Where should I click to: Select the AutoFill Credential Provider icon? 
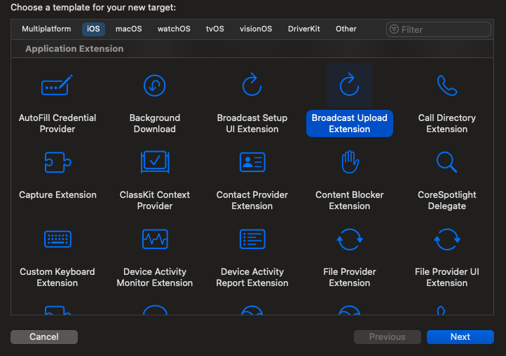pyautogui.click(x=57, y=85)
